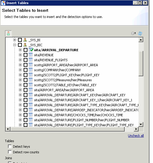This screenshot has height=163, width=153.
Task: Select scottg/SCOTT2/Measures/hier/Measures tree item
Action: (63, 80)
